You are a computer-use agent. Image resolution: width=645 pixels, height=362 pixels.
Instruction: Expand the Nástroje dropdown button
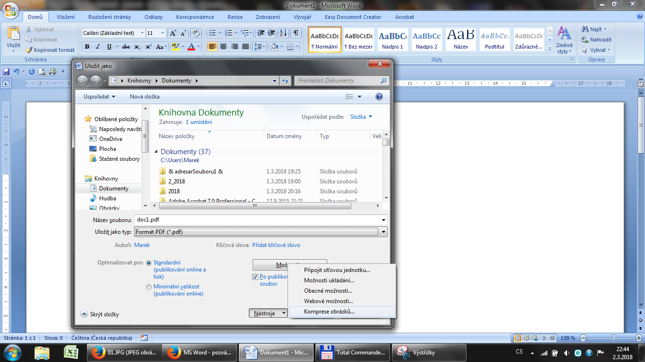pyautogui.click(x=268, y=313)
